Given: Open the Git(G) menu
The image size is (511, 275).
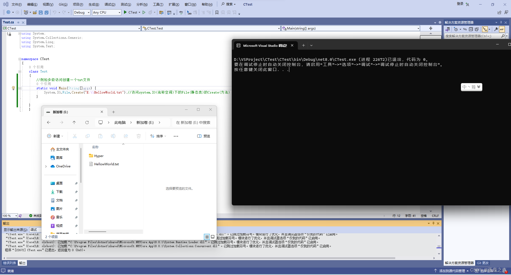Looking at the screenshot, I should (63, 4).
